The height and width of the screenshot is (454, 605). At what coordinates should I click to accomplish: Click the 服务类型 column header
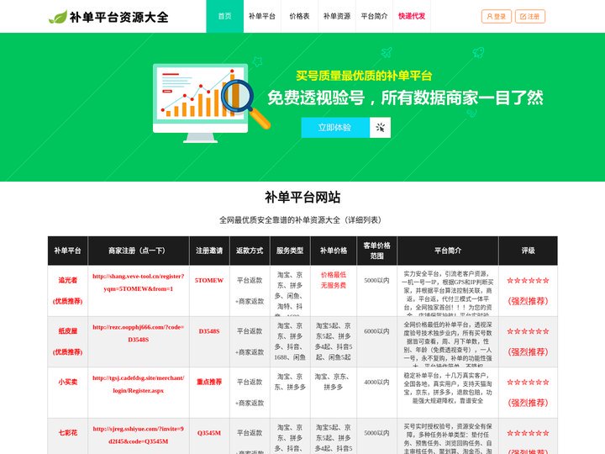click(x=290, y=251)
